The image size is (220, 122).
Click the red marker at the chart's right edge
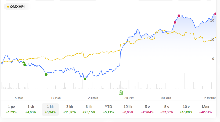[216, 14]
